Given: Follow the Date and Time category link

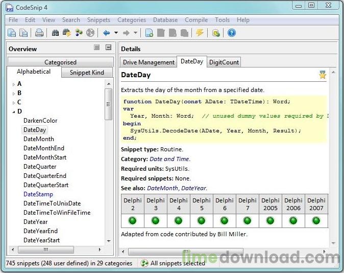Looking at the screenshot, I should pyautogui.click(x=169, y=159).
